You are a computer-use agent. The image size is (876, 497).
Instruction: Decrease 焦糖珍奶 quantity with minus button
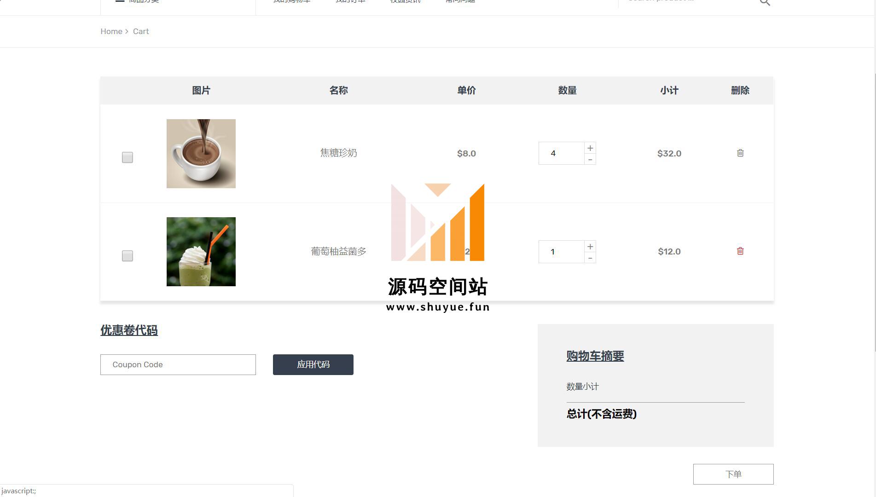[x=590, y=159]
